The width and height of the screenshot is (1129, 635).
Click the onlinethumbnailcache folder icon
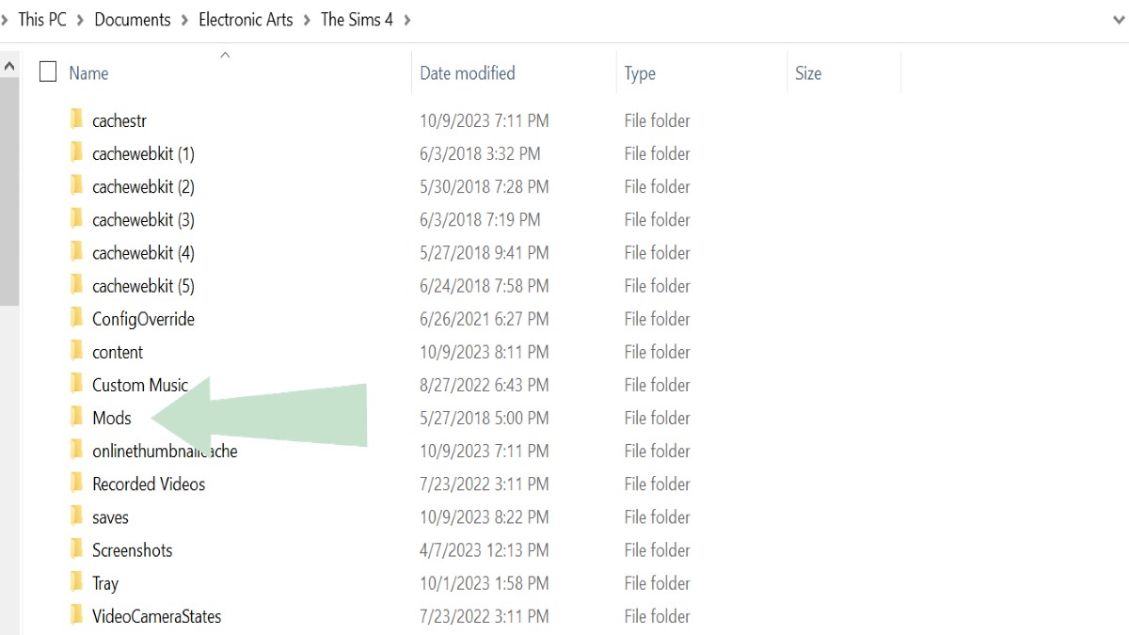[77, 451]
